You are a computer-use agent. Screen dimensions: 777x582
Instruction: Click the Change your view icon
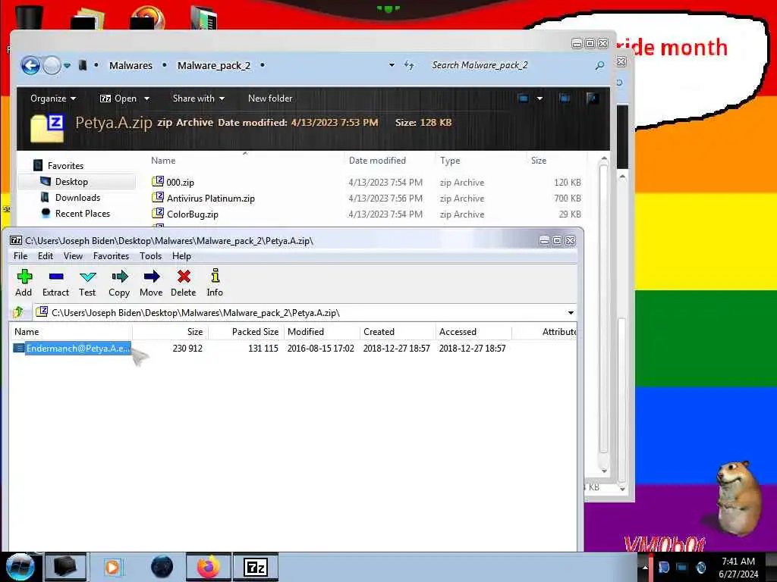tap(524, 99)
